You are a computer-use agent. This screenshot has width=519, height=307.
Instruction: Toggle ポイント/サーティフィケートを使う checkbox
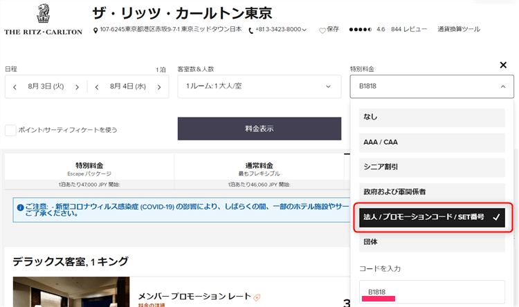click(10, 130)
